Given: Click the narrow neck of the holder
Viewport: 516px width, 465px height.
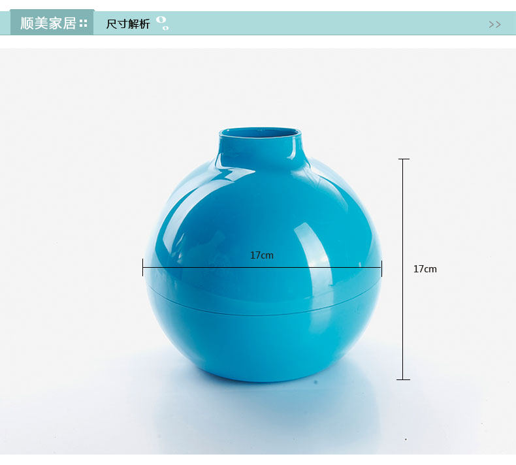Looking at the screenshot, I should tap(261, 150).
